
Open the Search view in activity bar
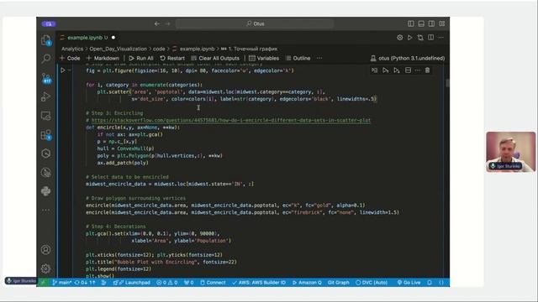46,59
